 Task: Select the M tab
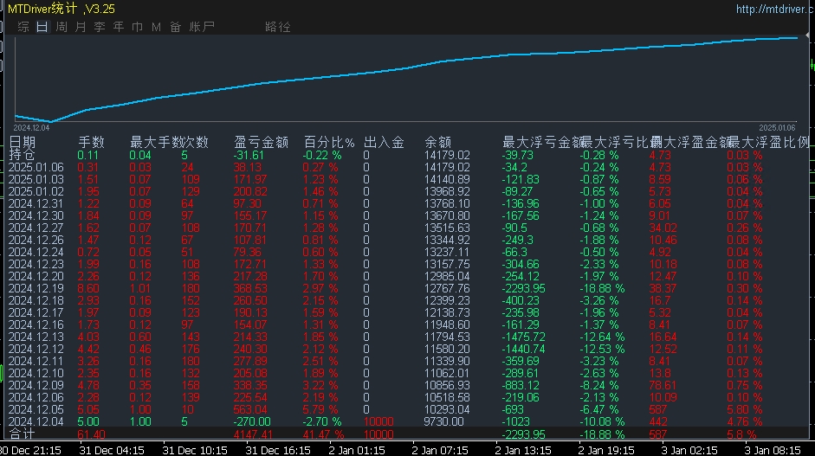156,27
